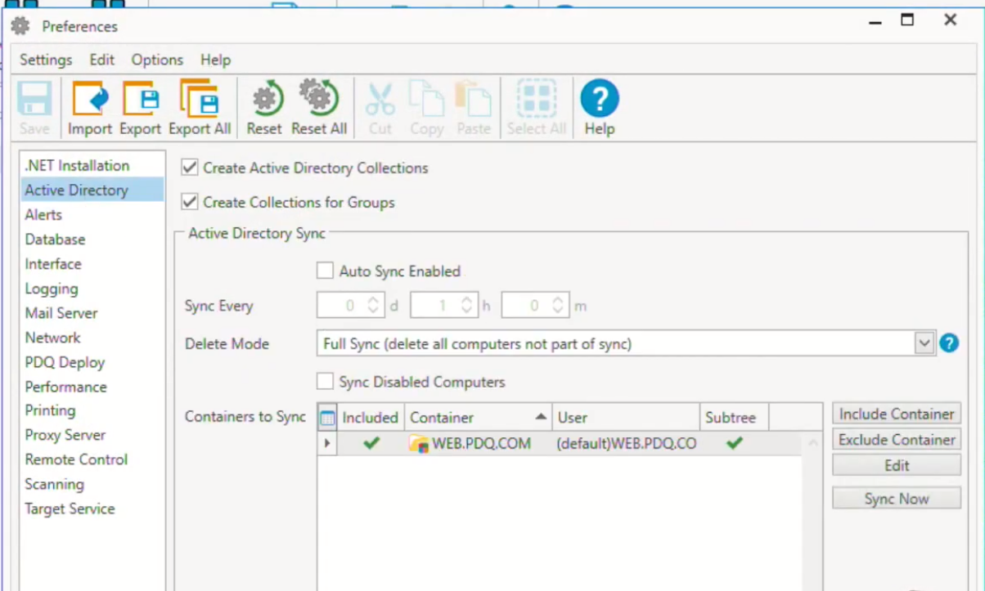Image resolution: width=985 pixels, height=591 pixels.
Task: Select Mail Server in sidebar
Action: coord(92,312)
